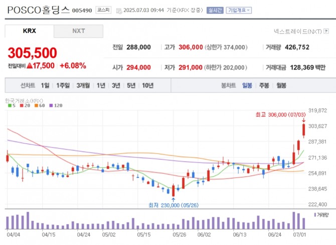Click the 최고 306,000 (07/03) chart marker

(280, 114)
